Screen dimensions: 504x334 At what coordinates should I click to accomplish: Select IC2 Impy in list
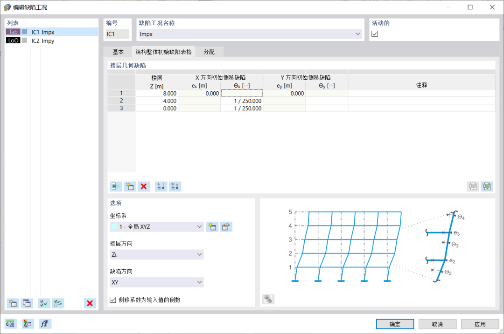[x=51, y=41]
